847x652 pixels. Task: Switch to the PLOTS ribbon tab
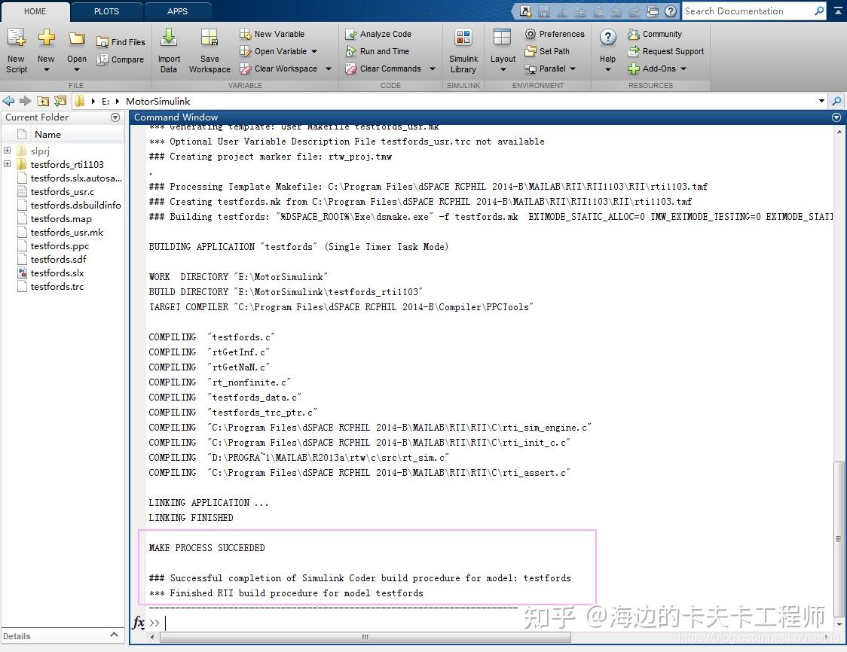coord(105,11)
